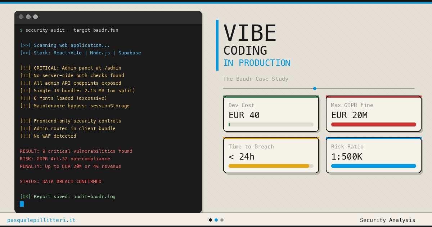Click the [OK] report saved indicator
This screenshot has width=432, height=227.
click(x=24, y=196)
